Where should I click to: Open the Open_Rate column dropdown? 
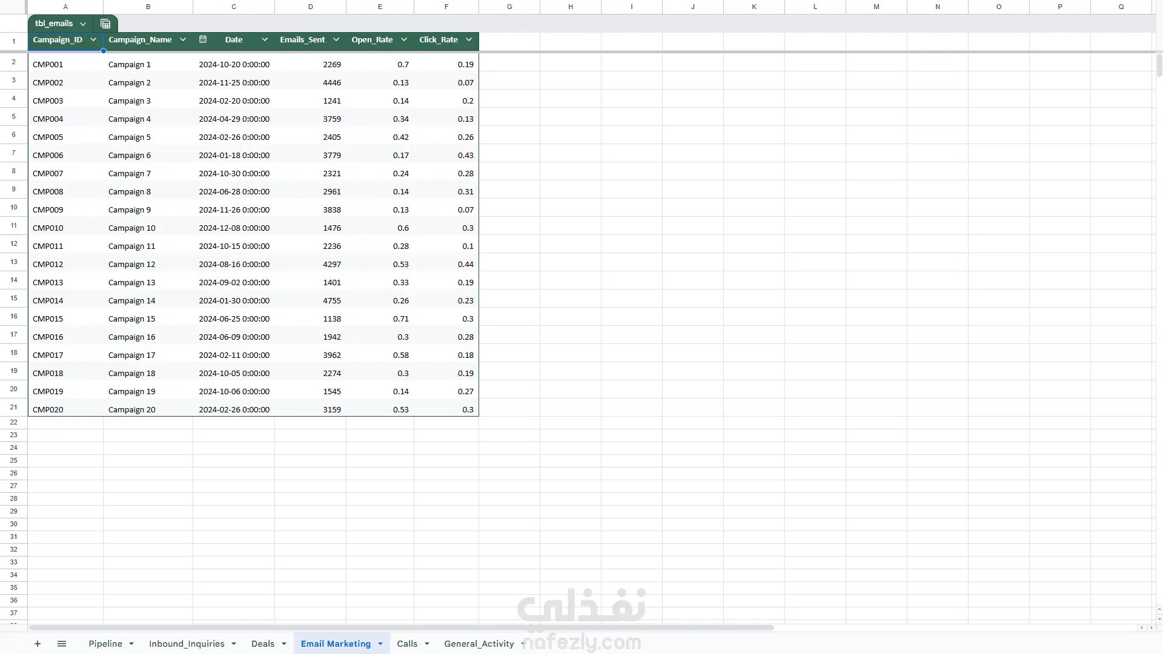[404, 39]
